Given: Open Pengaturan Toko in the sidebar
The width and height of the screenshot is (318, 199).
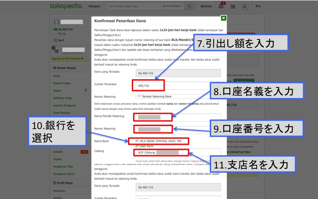Looking at the screenshot, I should (63, 167).
